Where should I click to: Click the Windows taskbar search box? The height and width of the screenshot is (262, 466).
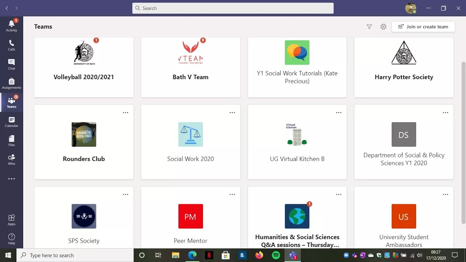(x=75, y=255)
